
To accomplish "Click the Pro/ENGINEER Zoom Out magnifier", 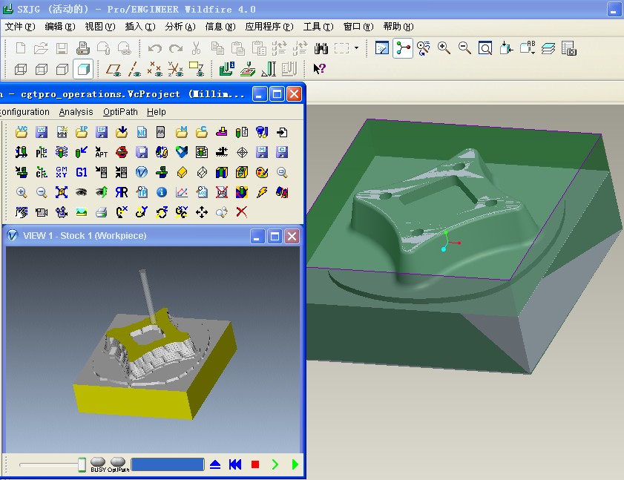I will 464,48.
